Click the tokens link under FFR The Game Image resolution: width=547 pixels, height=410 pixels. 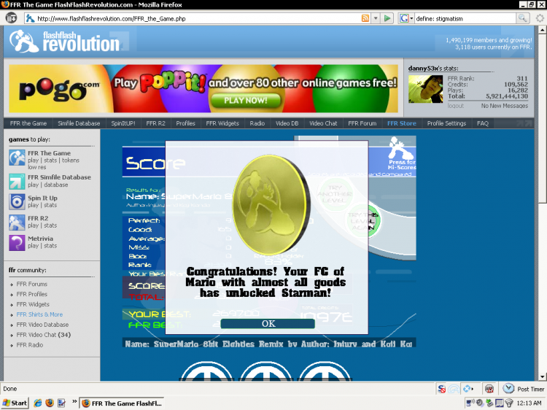click(x=71, y=160)
